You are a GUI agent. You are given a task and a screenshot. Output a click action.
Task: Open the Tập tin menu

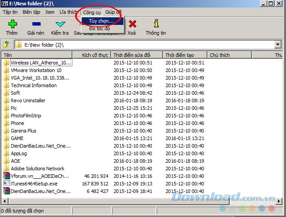tap(10, 12)
